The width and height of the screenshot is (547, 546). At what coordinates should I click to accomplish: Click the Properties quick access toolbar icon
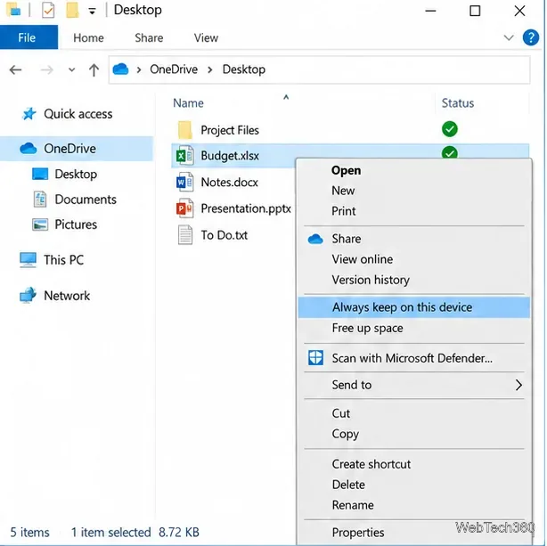pos(48,10)
